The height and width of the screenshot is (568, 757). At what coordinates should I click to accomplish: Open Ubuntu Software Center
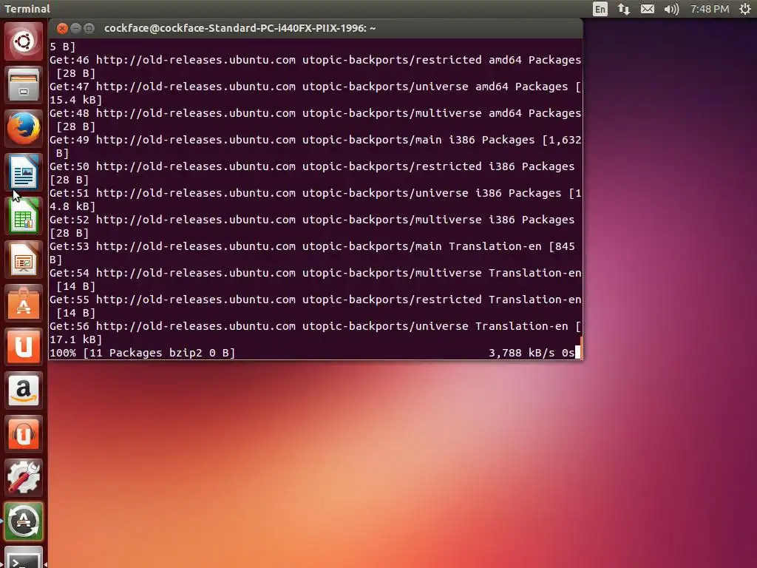point(23,302)
